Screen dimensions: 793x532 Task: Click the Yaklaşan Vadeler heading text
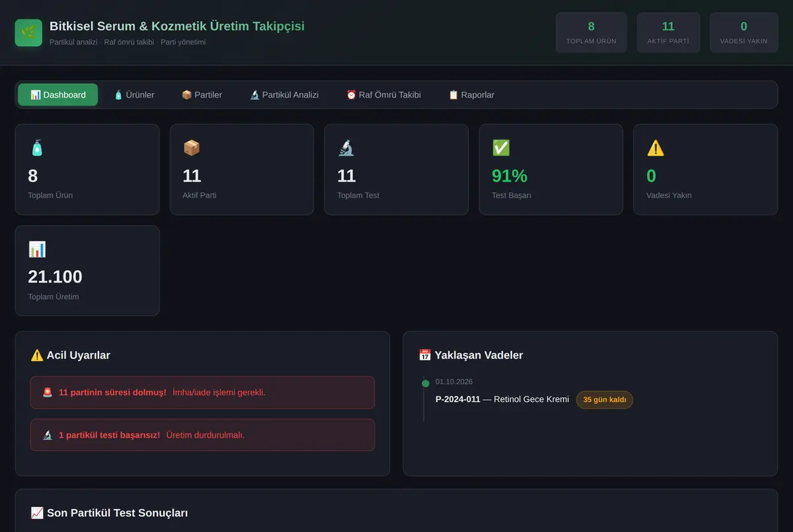479,355
